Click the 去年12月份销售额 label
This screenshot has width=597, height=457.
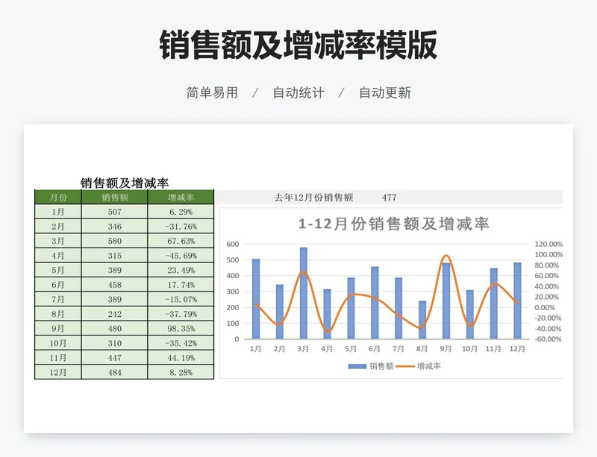point(313,197)
